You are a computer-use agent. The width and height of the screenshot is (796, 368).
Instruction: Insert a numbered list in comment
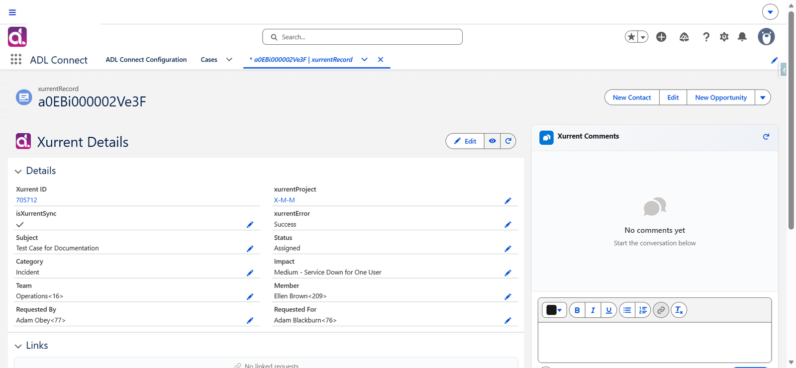643,310
